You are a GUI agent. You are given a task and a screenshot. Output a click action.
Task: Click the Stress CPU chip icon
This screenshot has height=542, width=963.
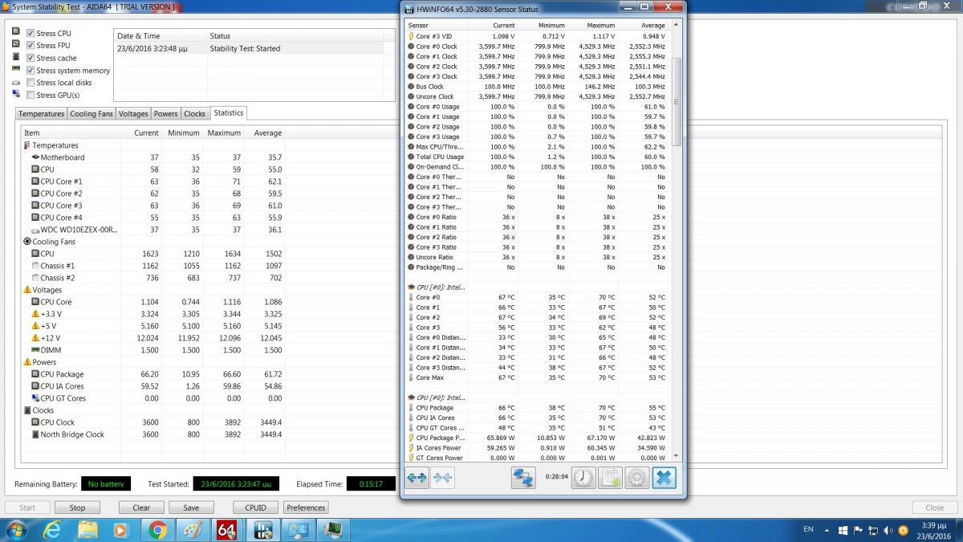(x=16, y=32)
